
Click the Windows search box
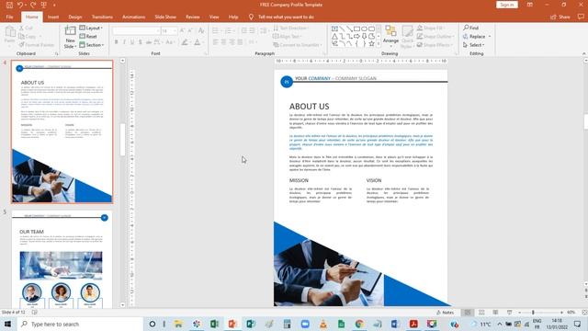[x=80, y=324]
